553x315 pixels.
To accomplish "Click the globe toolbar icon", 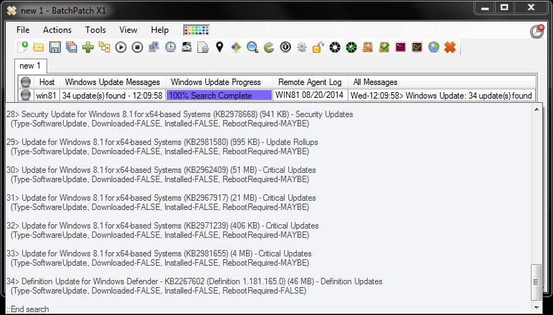I will (x=434, y=47).
